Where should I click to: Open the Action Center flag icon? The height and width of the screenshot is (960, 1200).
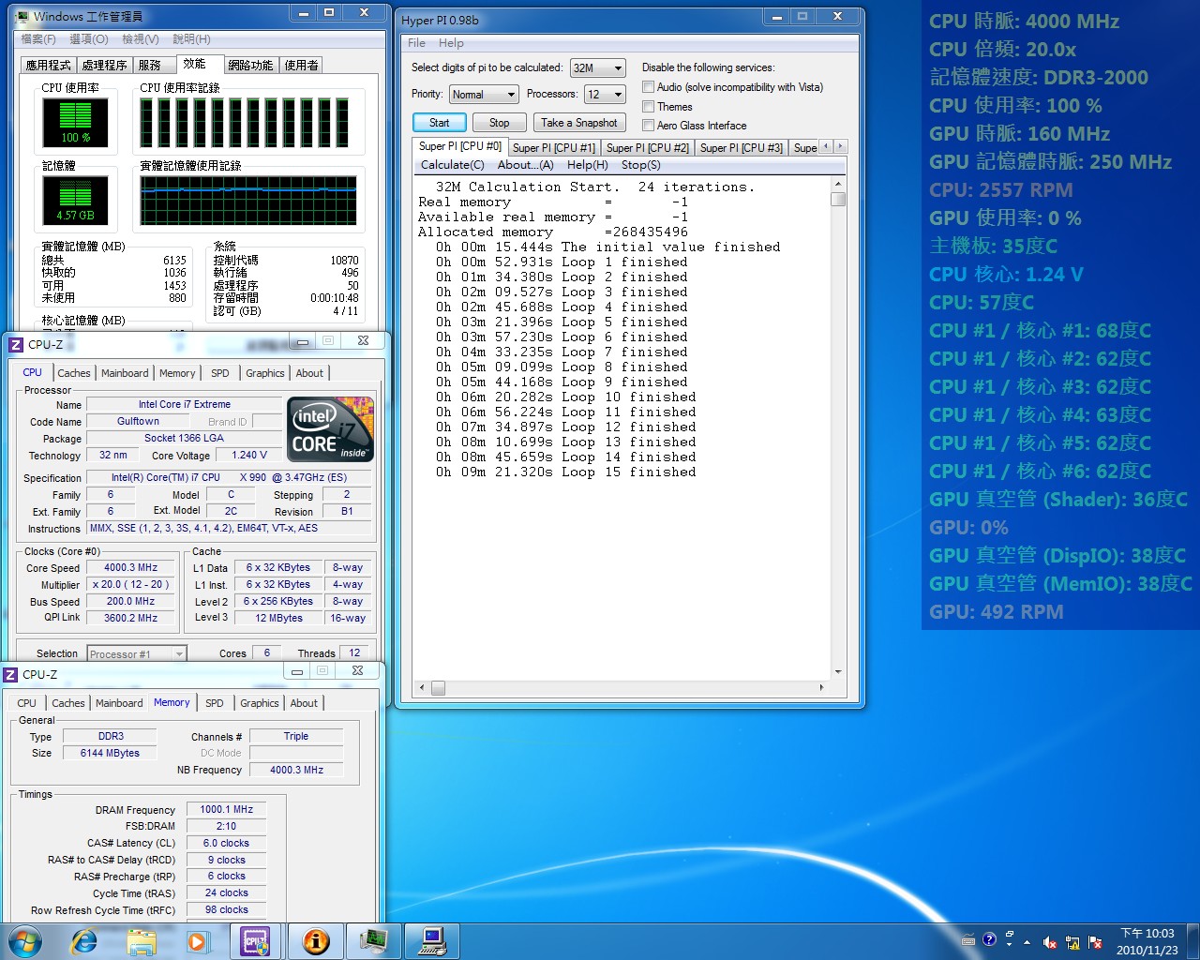tap(1094, 942)
